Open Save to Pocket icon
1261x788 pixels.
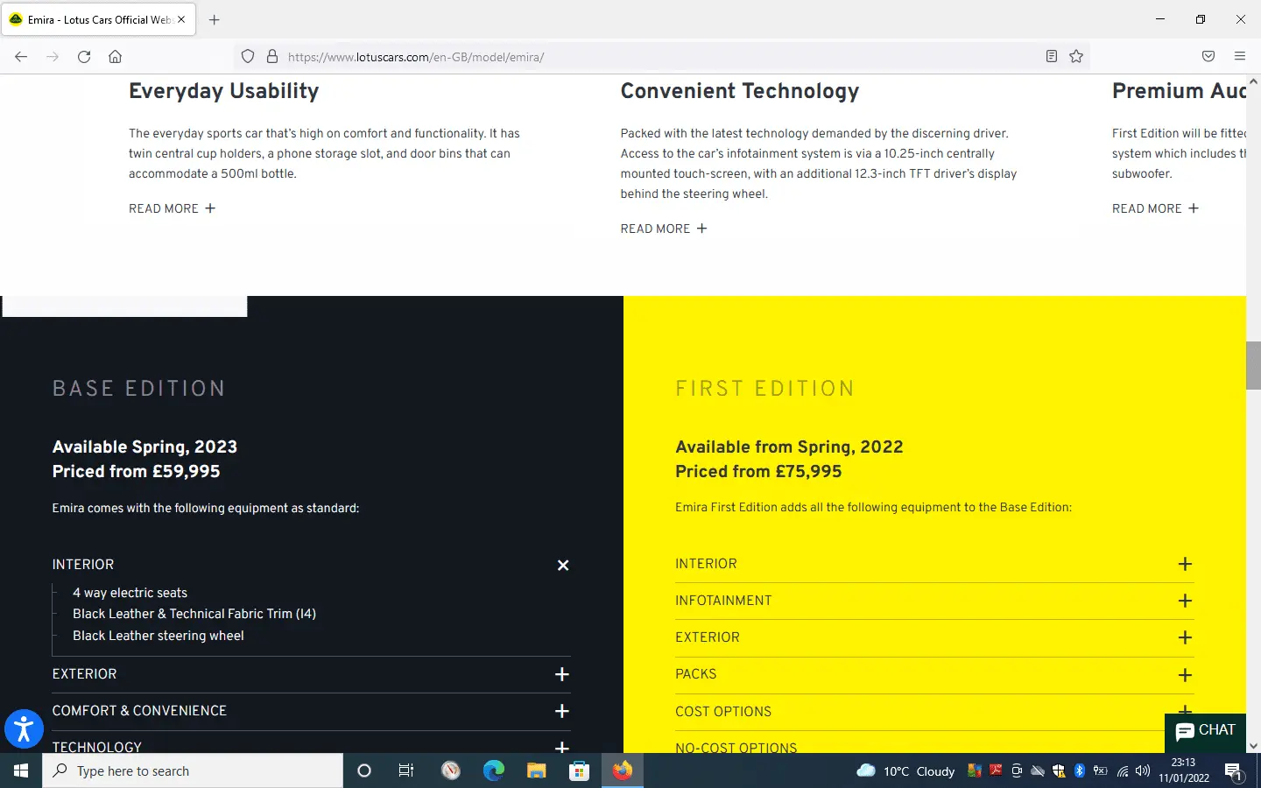(1208, 57)
